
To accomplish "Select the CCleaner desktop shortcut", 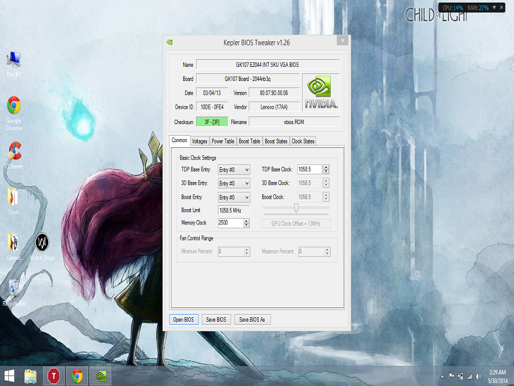I will pos(14,155).
